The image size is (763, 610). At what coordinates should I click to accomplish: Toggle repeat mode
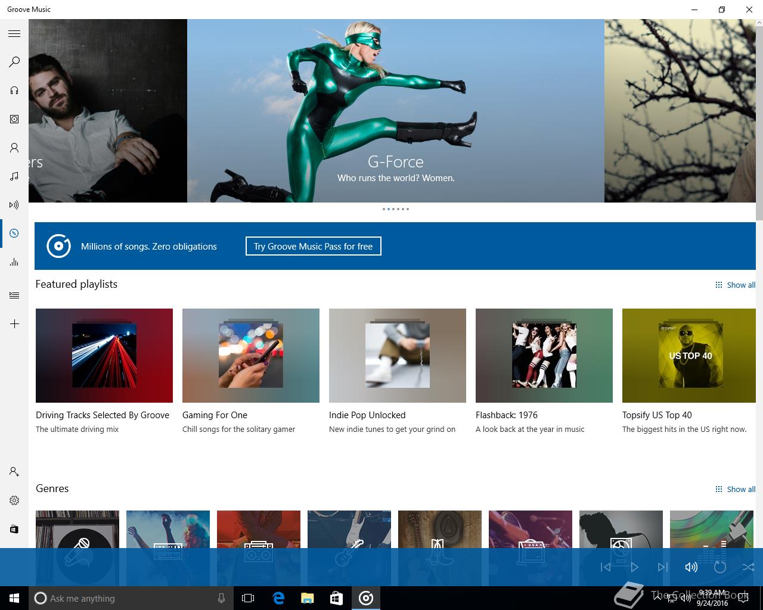(x=720, y=567)
